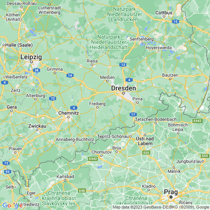
Task: Click the A14 highway shield near Grimma
Action: (70, 75)
